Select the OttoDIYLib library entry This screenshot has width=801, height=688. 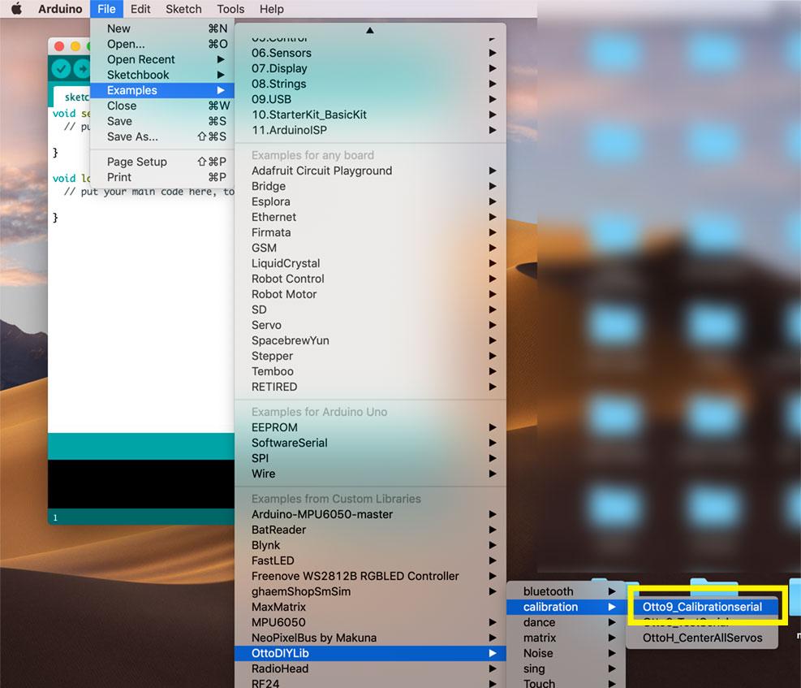(370, 653)
